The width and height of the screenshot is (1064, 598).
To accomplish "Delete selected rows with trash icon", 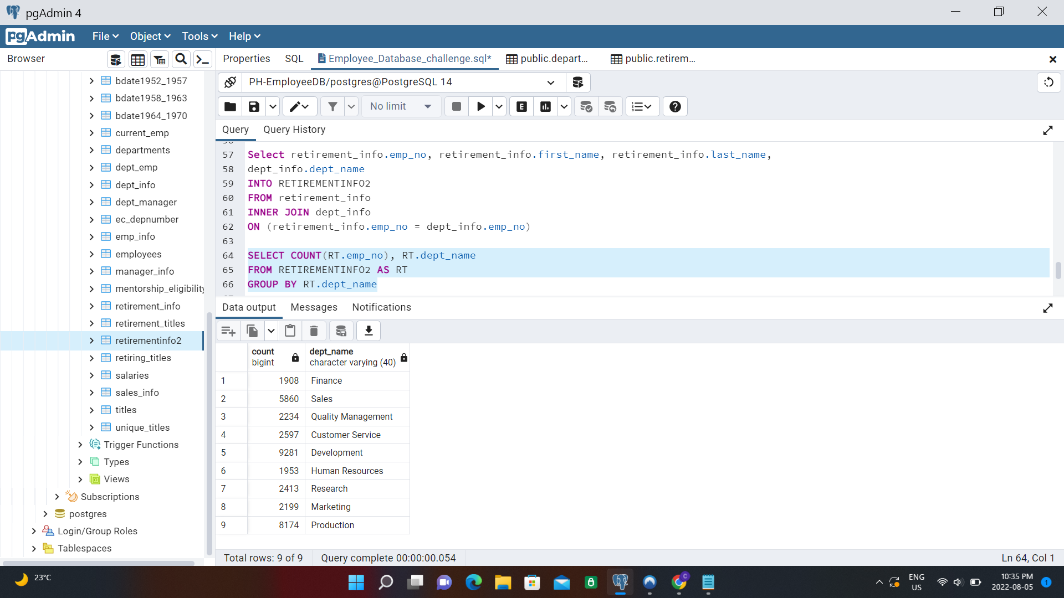I will click(314, 331).
